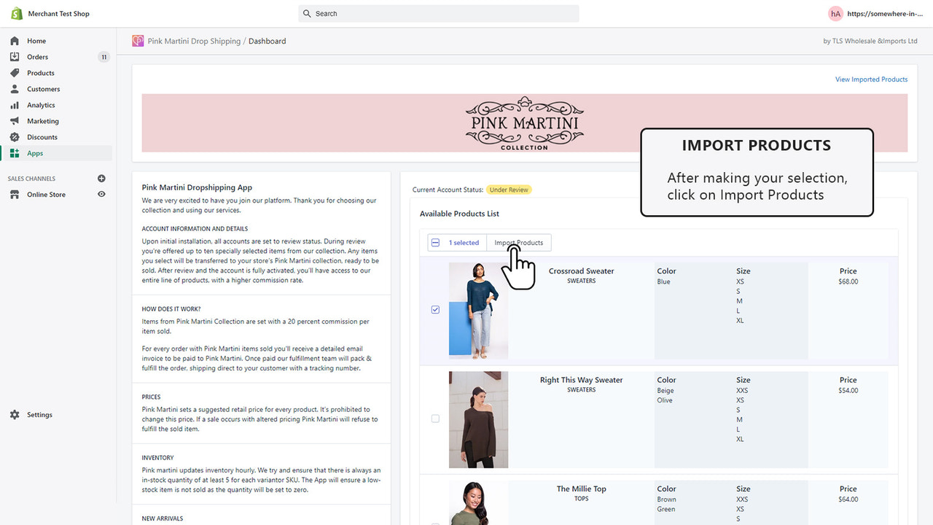The width and height of the screenshot is (933, 525).
Task: Open the Crossroad Sweater product photo
Action: tap(478, 311)
